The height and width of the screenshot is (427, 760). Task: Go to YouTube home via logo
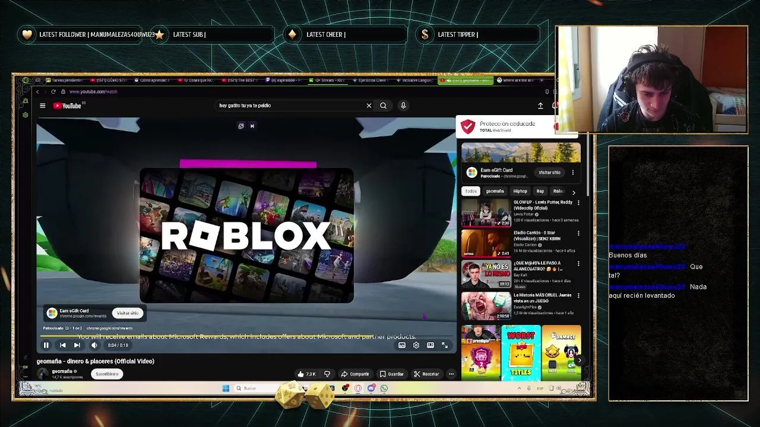[68, 106]
